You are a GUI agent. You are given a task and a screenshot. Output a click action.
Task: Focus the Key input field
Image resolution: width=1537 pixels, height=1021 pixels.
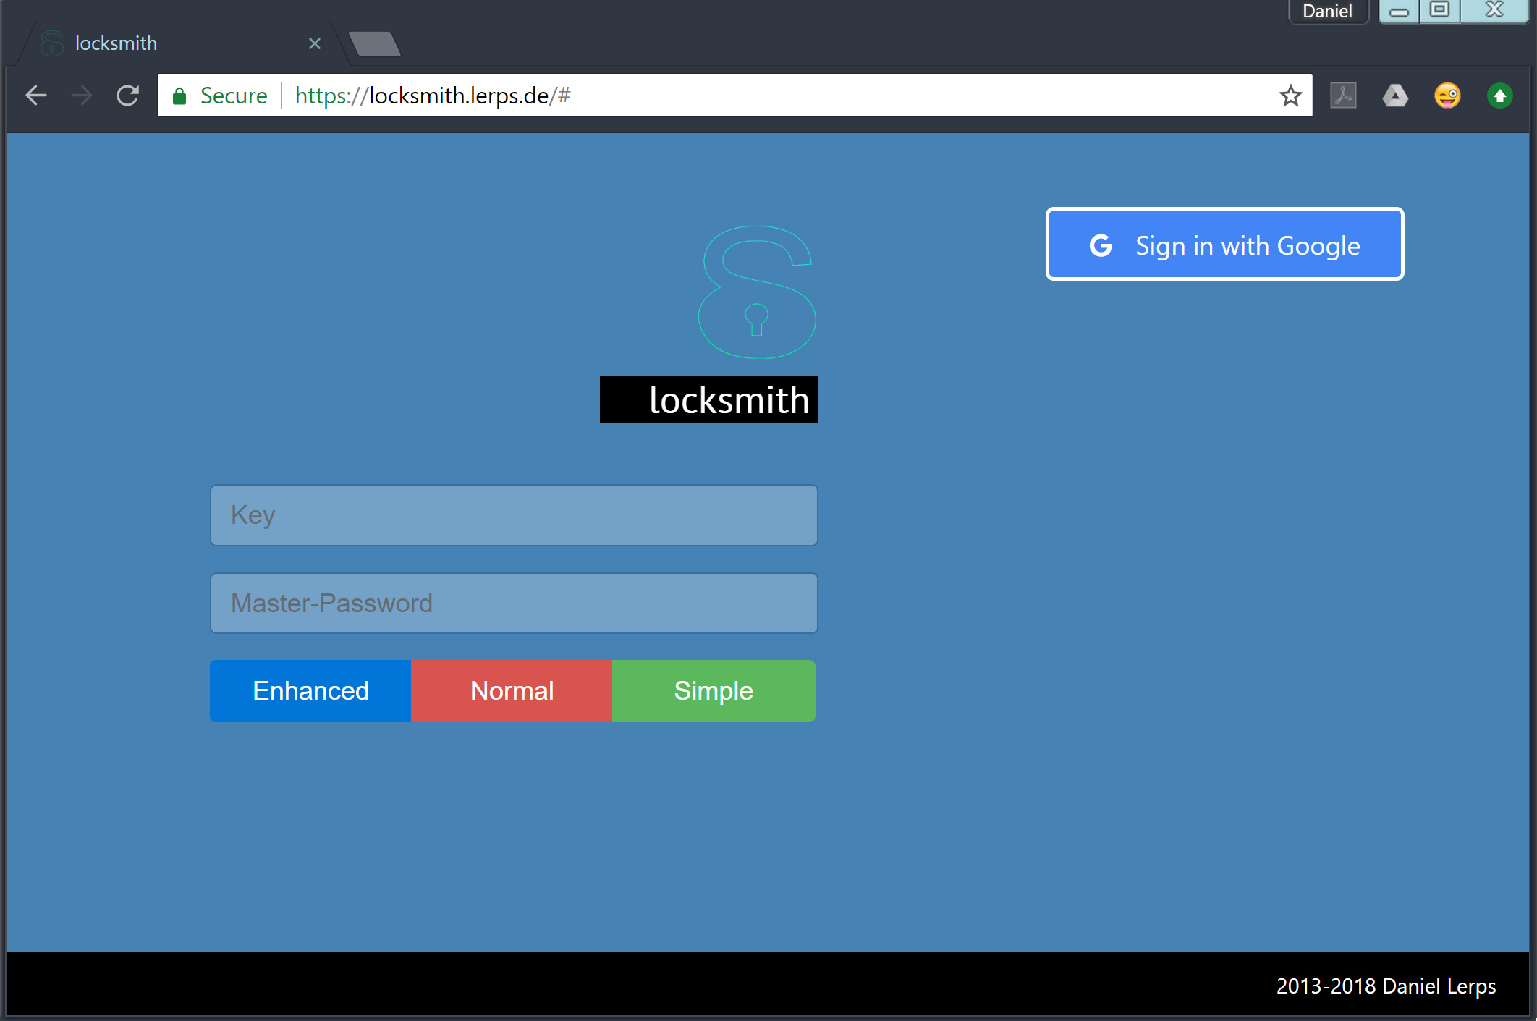point(514,515)
